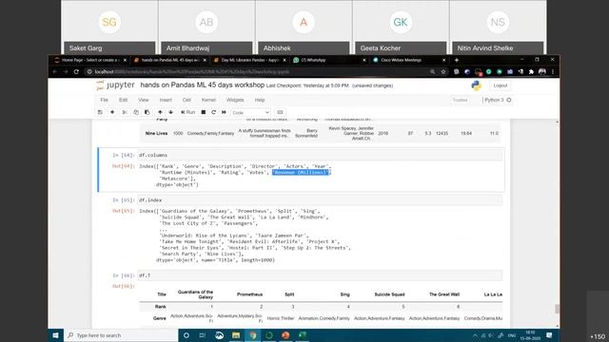
Task: Click the df.T input cell
Action: [320, 275]
